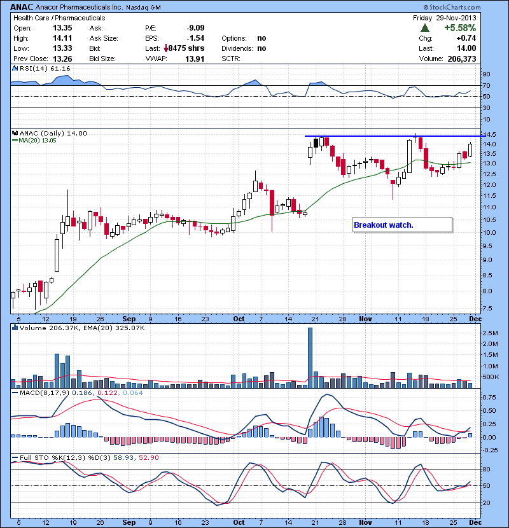Click the 'Dec' label on price chart axis
This screenshot has width=509, height=528.
(475, 319)
